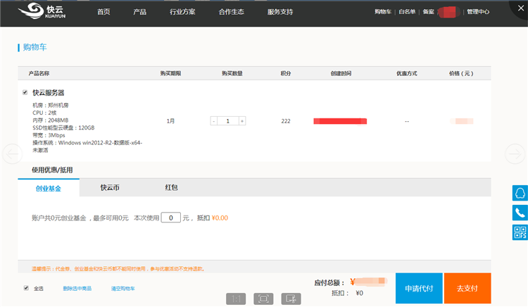Click the crop selection viewer icon
Image resolution: width=528 pixels, height=307 pixels.
291,299
